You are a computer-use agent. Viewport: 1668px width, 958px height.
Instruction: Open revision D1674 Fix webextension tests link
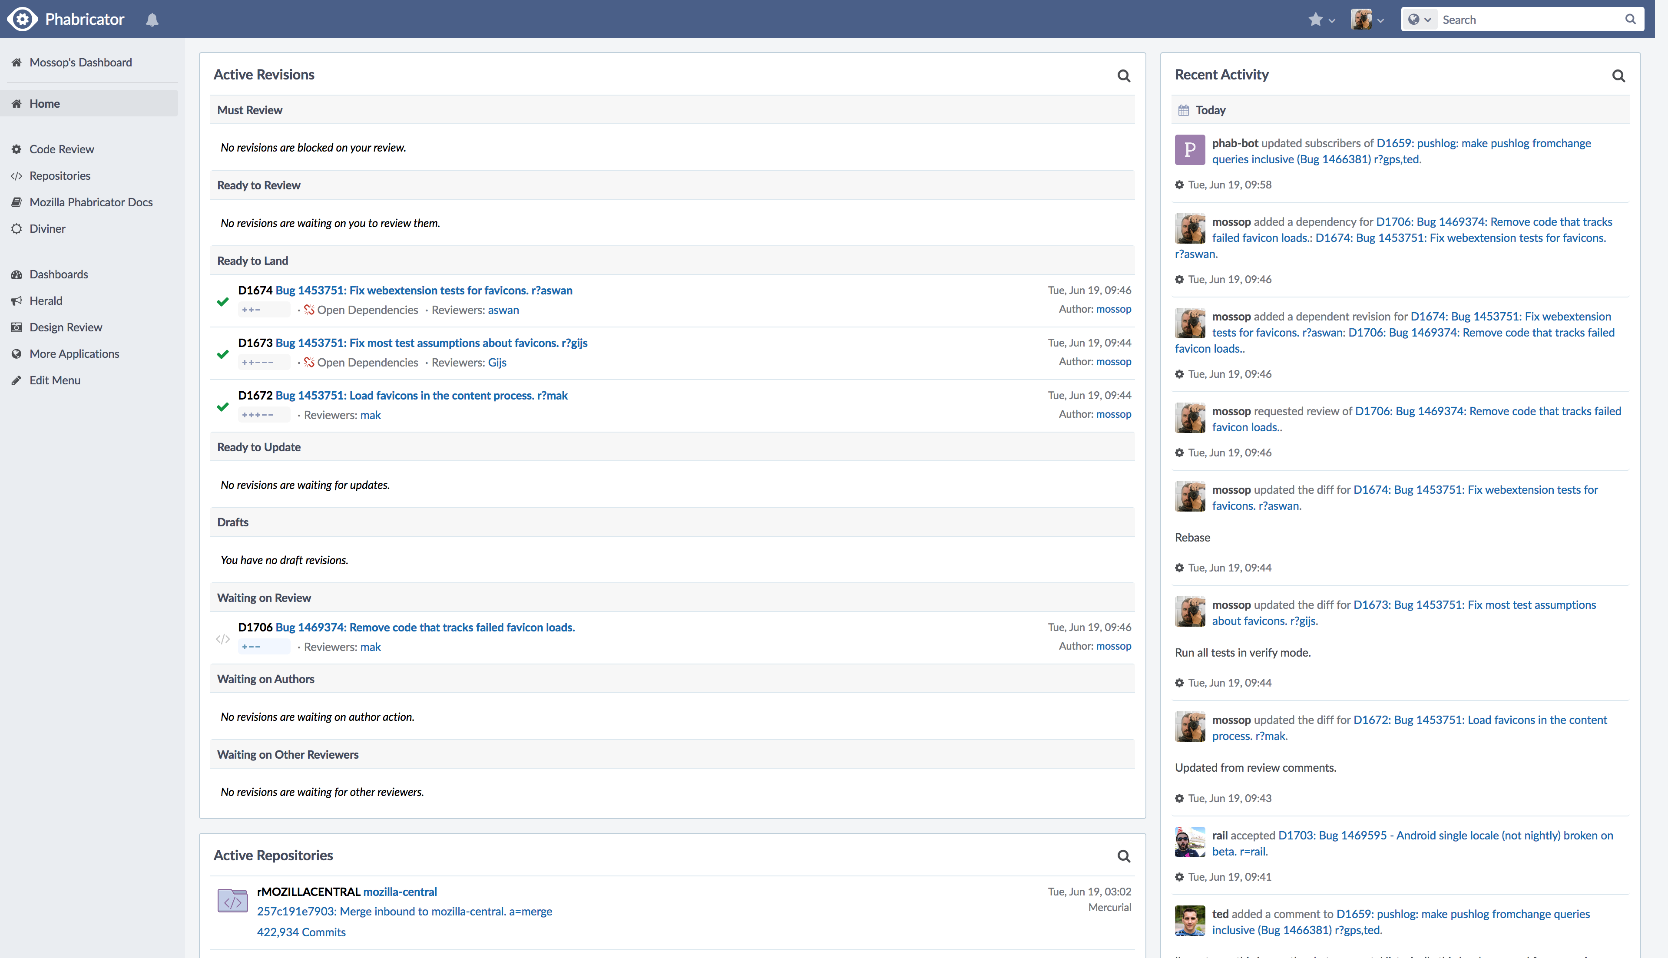[x=424, y=290]
